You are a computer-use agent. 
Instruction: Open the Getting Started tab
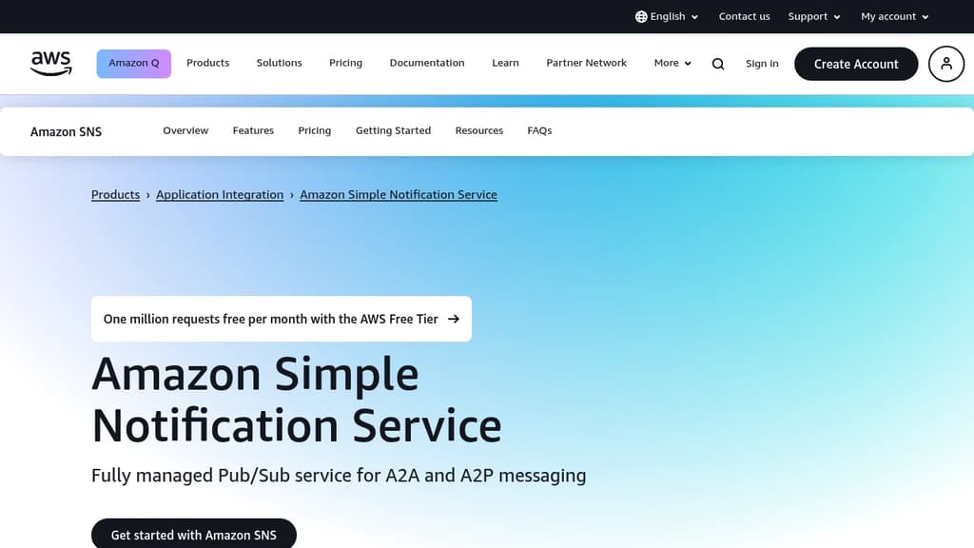[x=393, y=131]
